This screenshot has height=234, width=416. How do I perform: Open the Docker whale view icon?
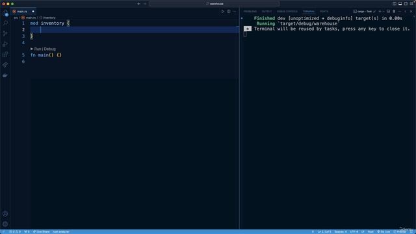5,75
